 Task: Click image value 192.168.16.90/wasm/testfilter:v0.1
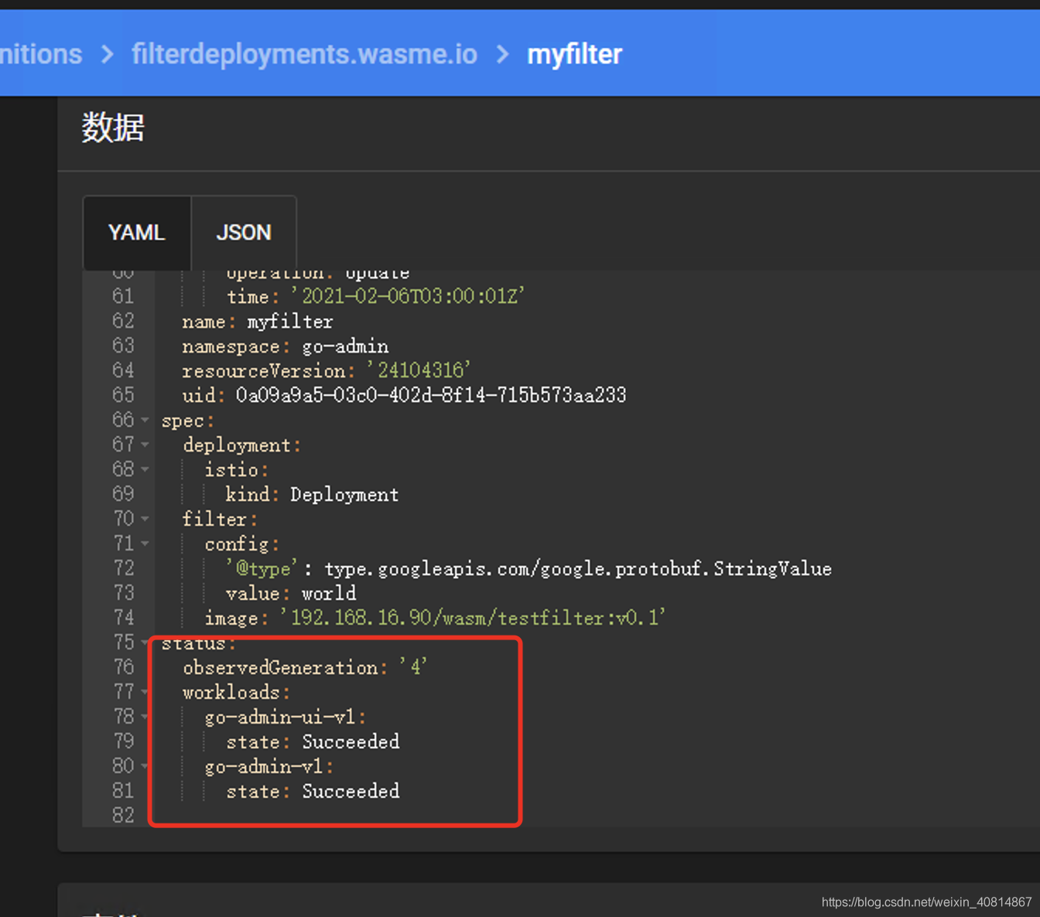[x=473, y=618]
